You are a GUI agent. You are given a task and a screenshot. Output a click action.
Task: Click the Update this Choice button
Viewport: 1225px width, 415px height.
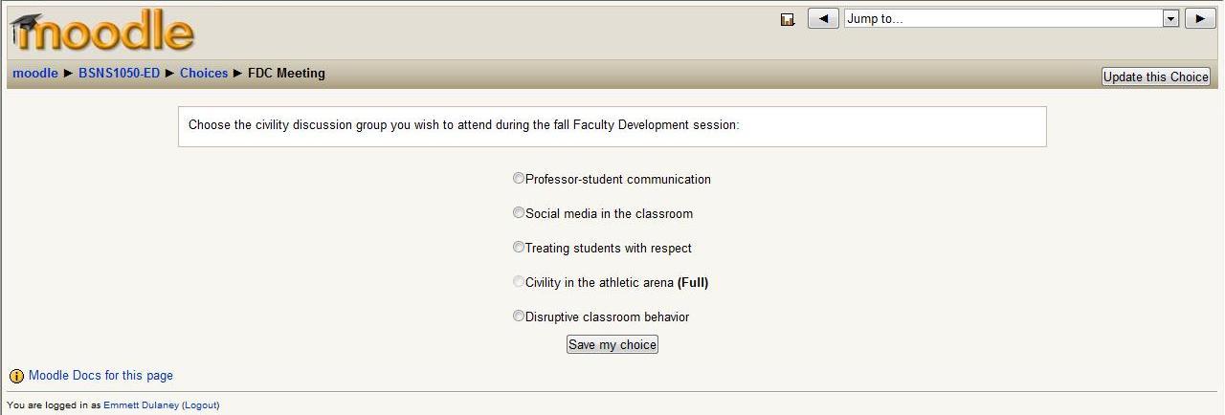click(x=1156, y=76)
